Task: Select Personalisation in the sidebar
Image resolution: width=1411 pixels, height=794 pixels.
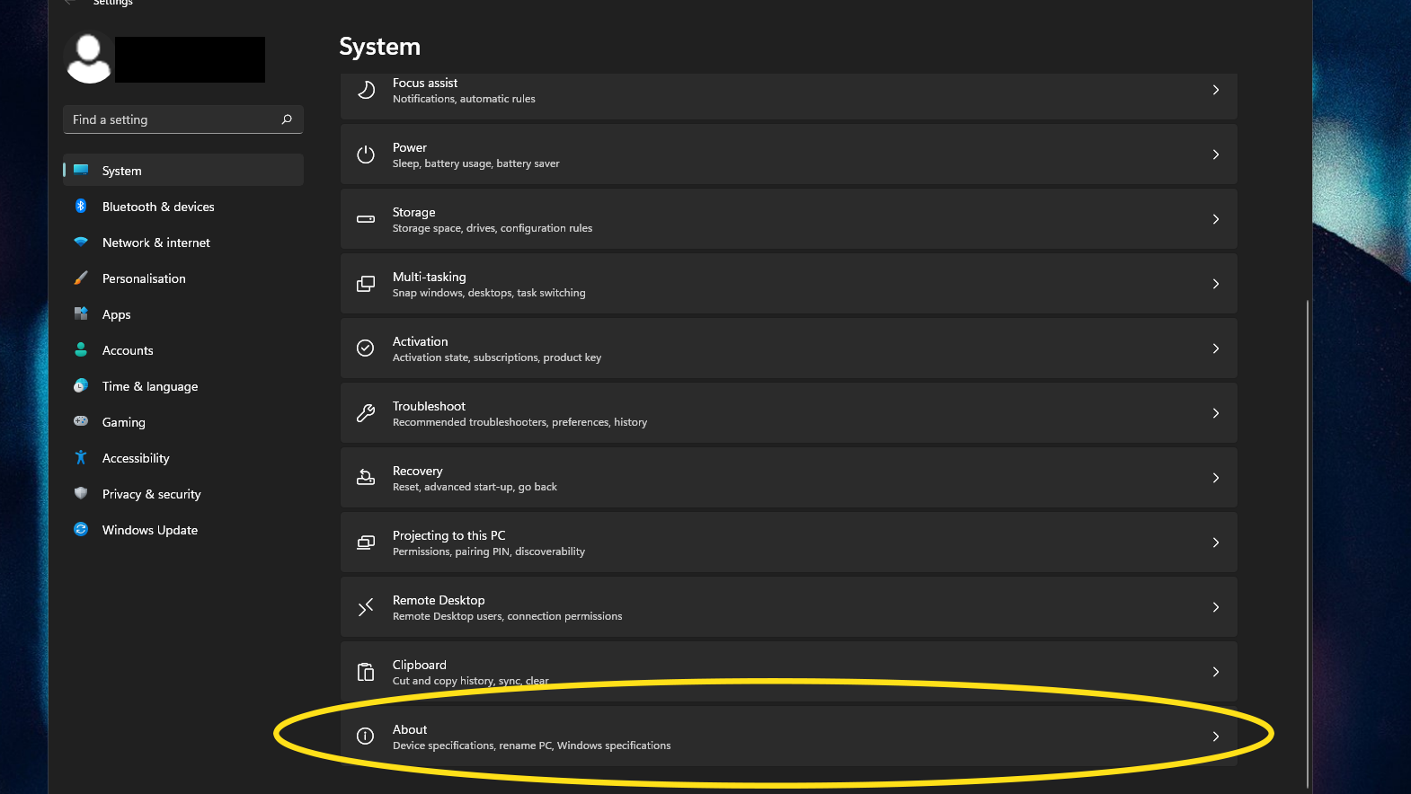Action: (x=144, y=278)
